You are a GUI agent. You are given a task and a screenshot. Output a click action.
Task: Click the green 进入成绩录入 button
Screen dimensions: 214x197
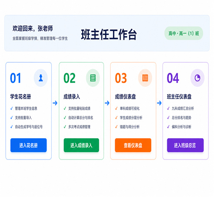81,145
